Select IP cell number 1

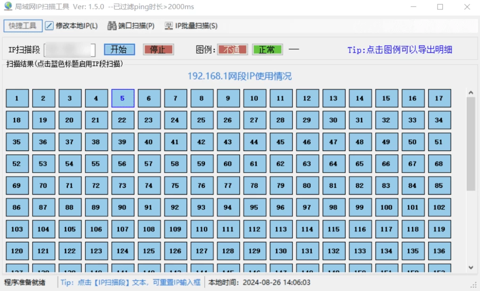17,99
